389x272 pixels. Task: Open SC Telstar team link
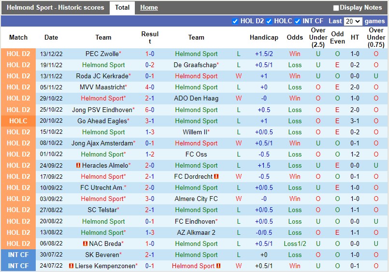[102, 210]
